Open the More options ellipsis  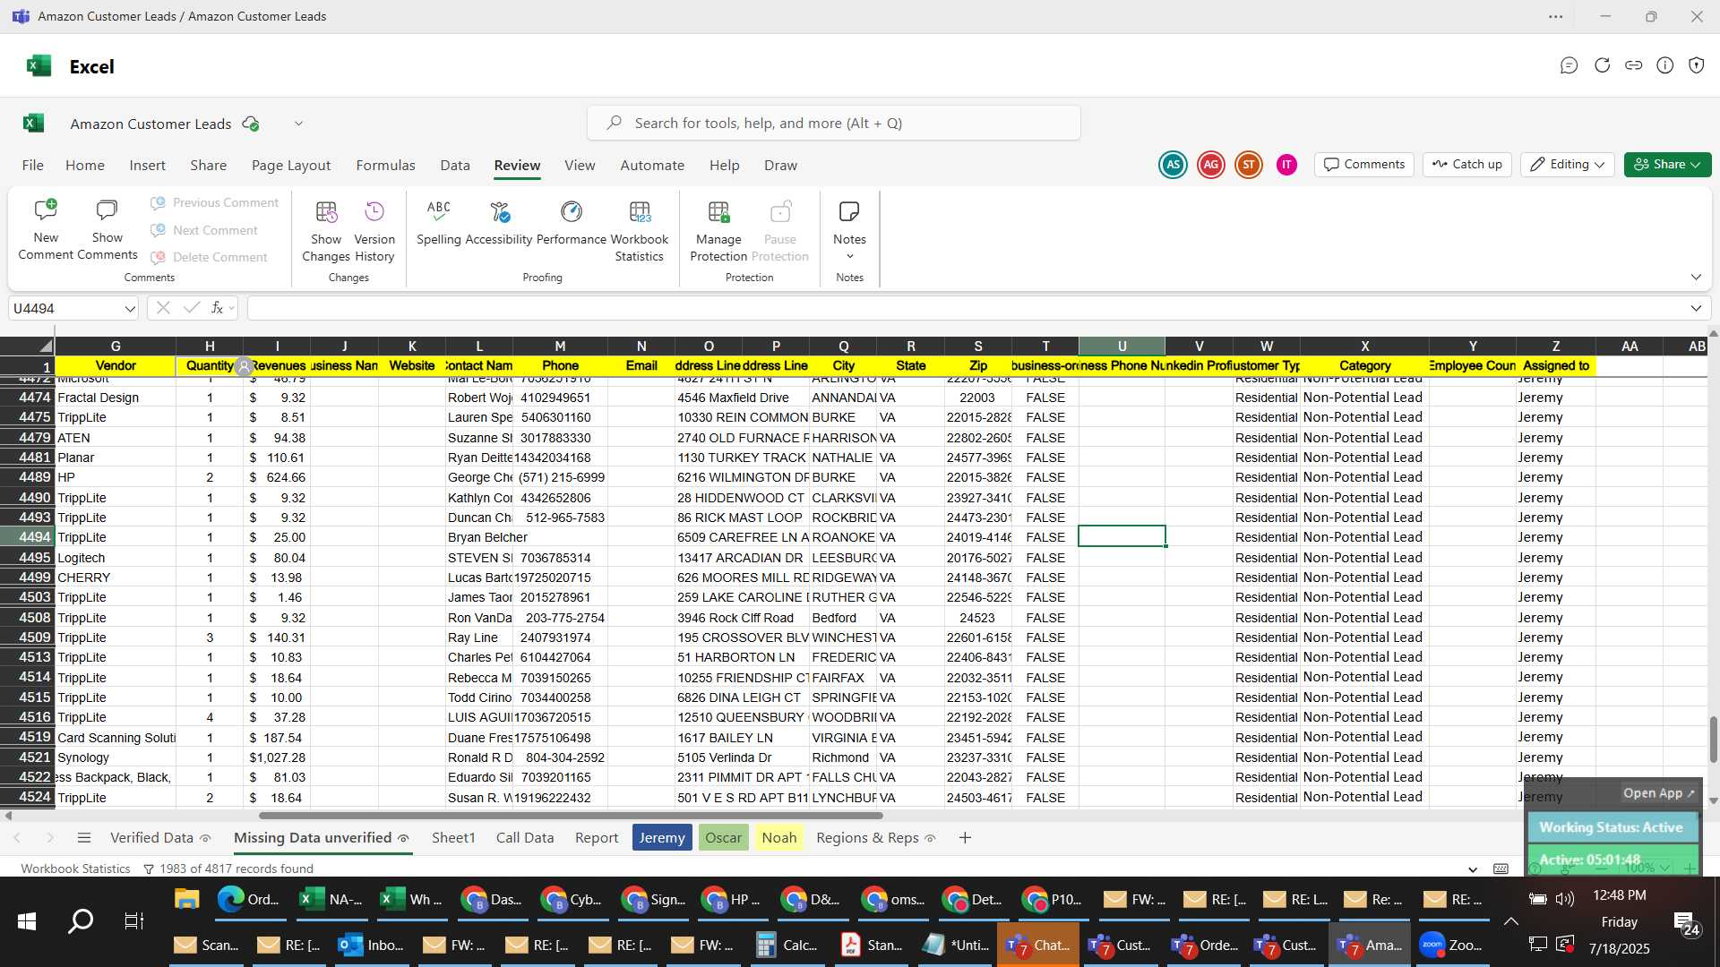coord(1556,16)
